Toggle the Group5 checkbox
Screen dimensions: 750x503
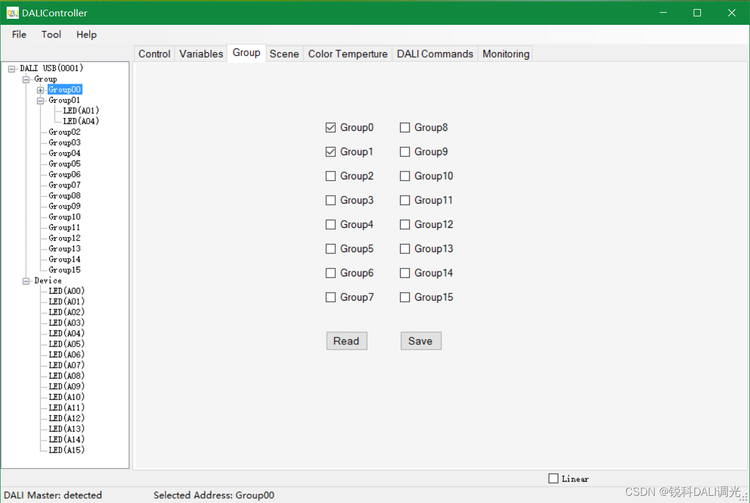pos(330,249)
